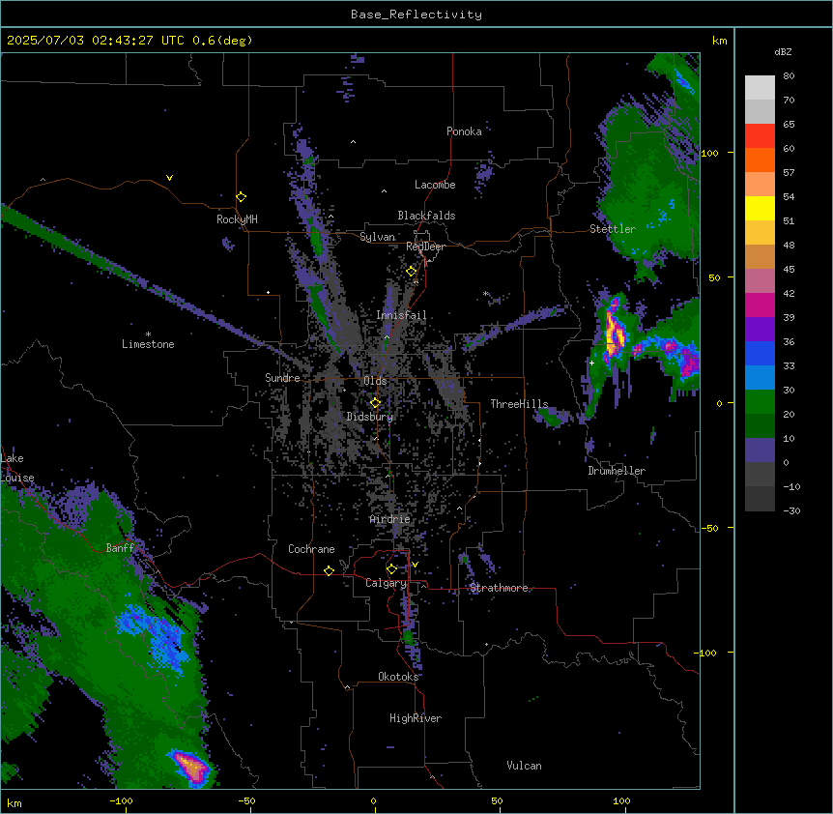This screenshot has height=814, width=833.
Task: Click the 100 tick on the right axis
Action: [x=709, y=153]
